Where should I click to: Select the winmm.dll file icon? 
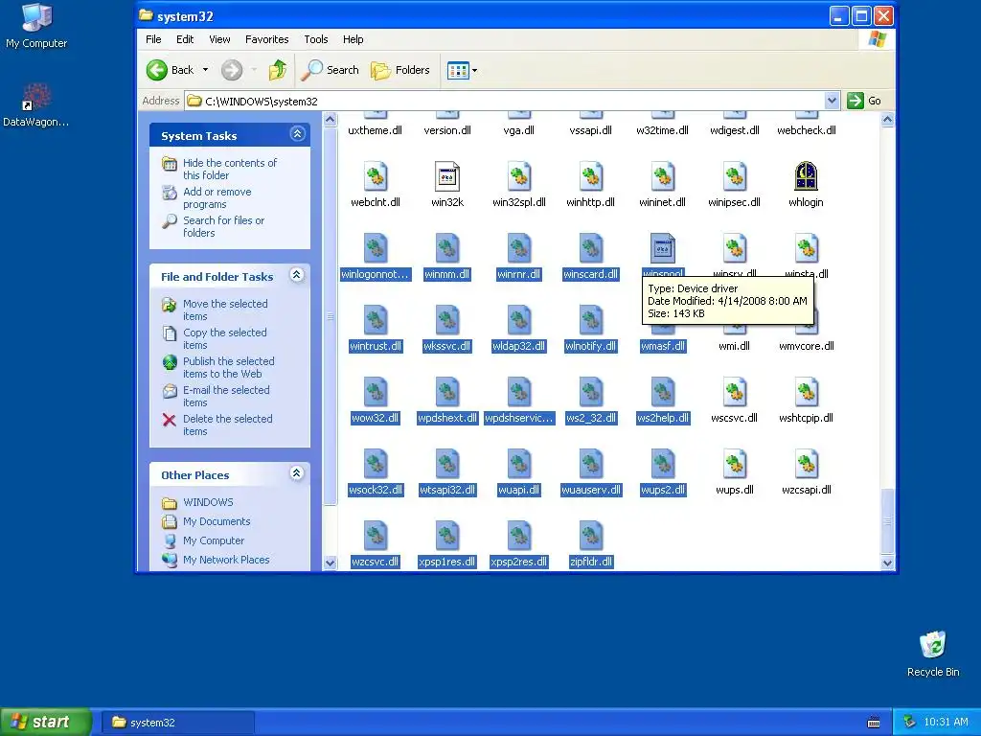pos(447,249)
